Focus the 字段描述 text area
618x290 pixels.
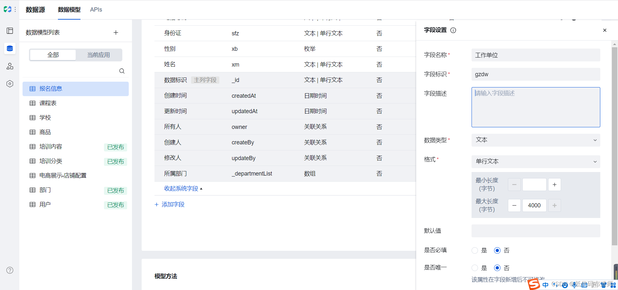(536, 107)
